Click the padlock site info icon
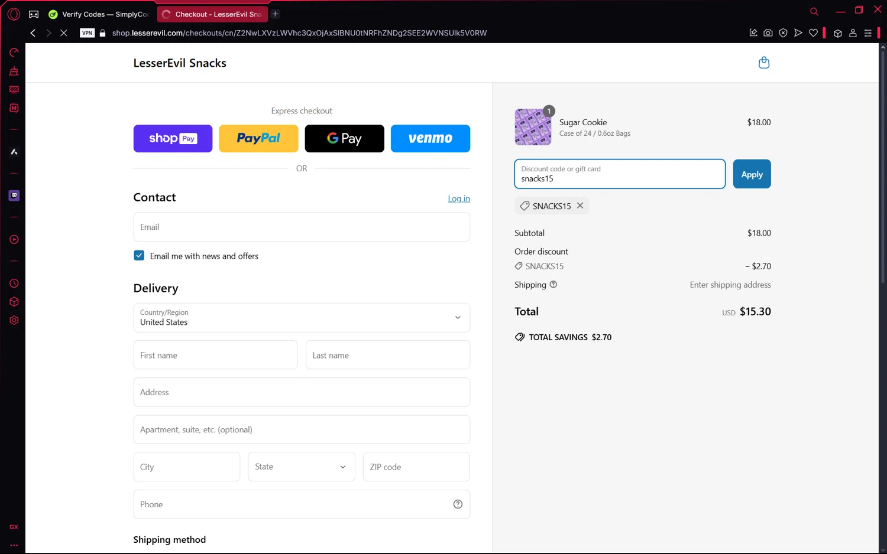Image resolution: width=887 pixels, height=554 pixels. pos(102,33)
